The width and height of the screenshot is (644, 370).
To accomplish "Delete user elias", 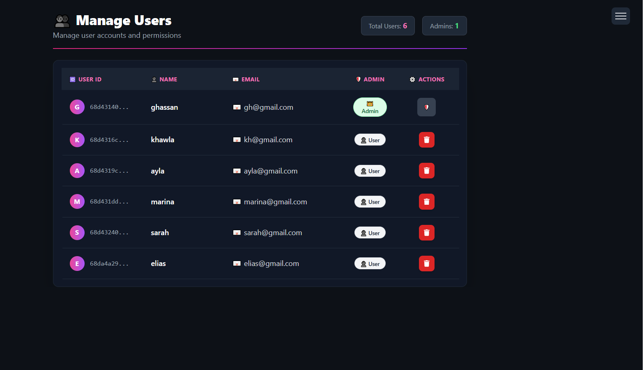I will 426,264.
